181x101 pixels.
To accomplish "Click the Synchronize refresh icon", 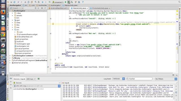I will tap(14, 2).
